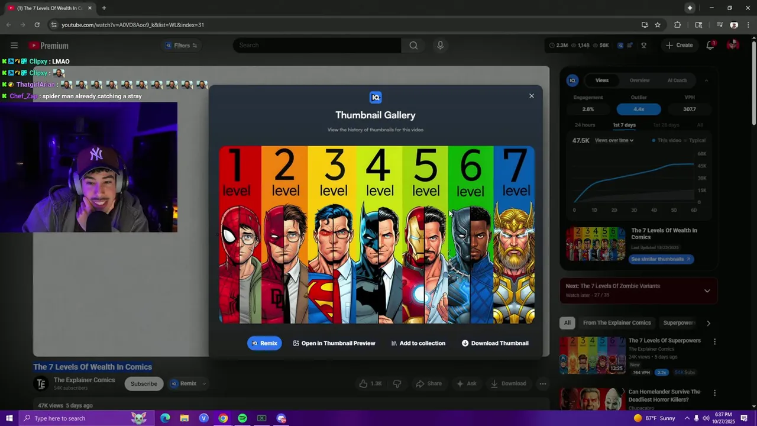Show more filter chips arrow
The width and height of the screenshot is (757, 426).
pos(709,323)
